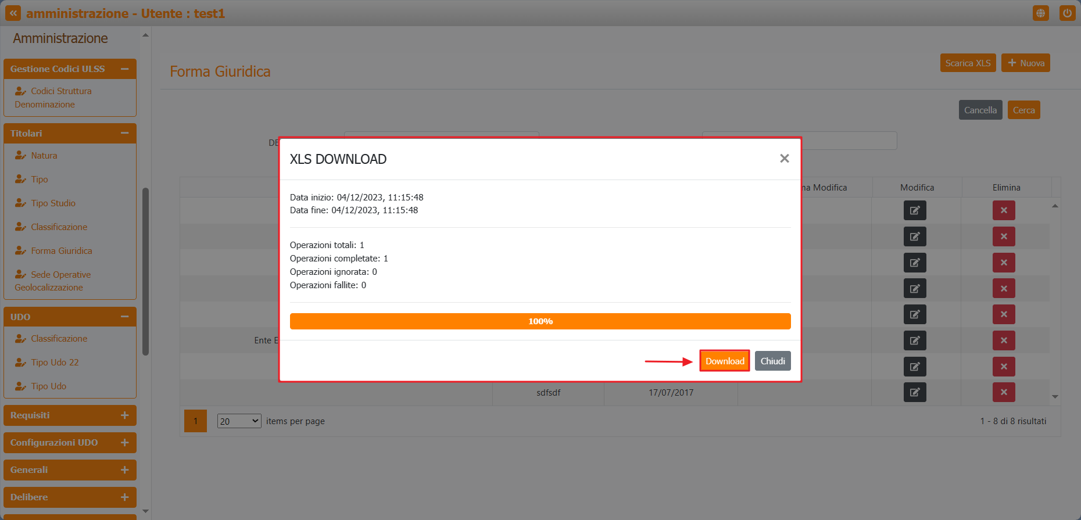The width and height of the screenshot is (1081, 520).
Task: Click the Scarica XLS button
Action: (968, 63)
